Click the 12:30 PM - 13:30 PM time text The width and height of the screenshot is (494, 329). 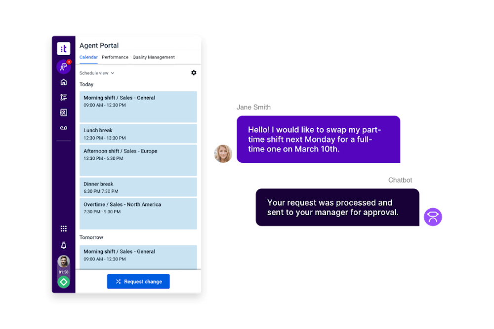(105, 138)
